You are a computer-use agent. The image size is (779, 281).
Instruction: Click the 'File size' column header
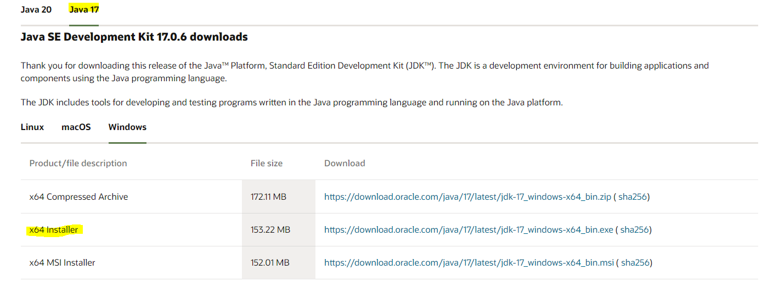pos(266,163)
